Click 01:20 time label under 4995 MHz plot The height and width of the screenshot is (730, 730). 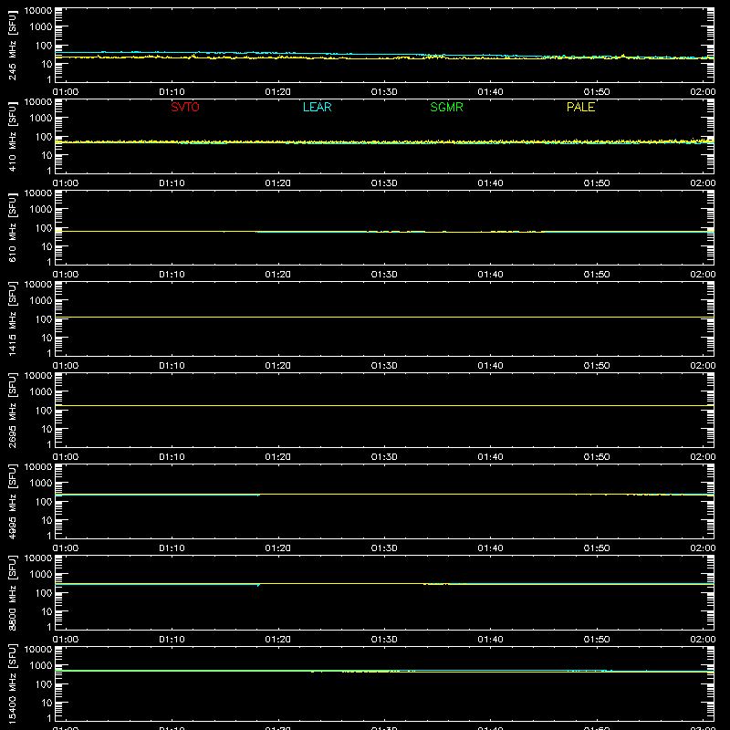pos(278,548)
